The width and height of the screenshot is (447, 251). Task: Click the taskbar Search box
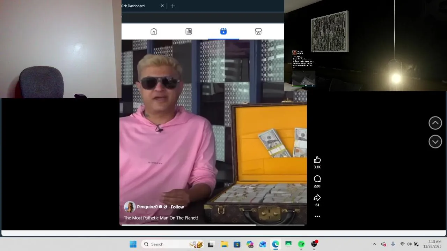click(173, 244)
